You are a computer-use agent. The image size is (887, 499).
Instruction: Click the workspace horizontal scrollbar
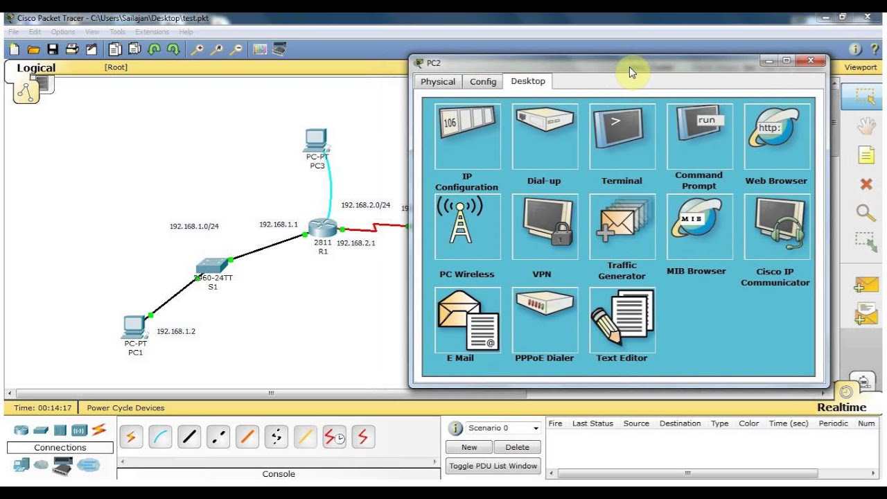271,394
